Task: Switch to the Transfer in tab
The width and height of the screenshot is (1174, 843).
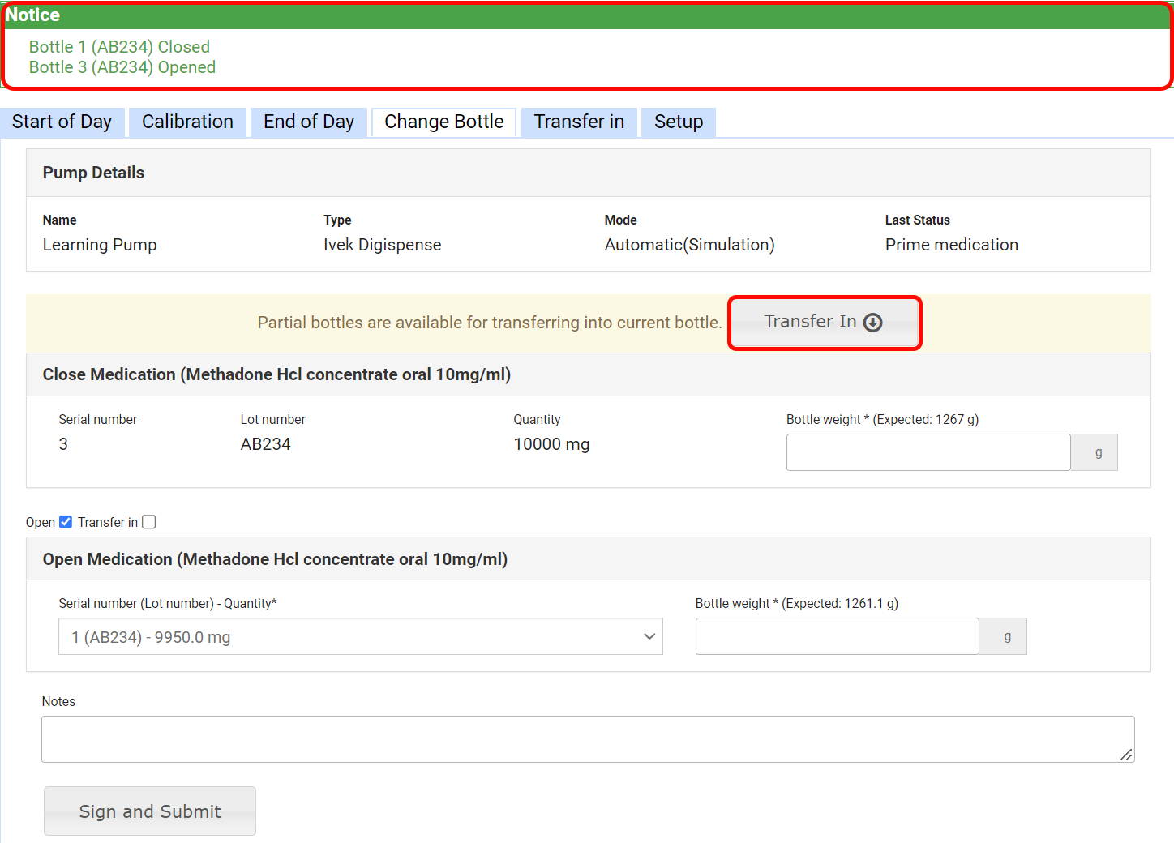Action: [579, 122]
